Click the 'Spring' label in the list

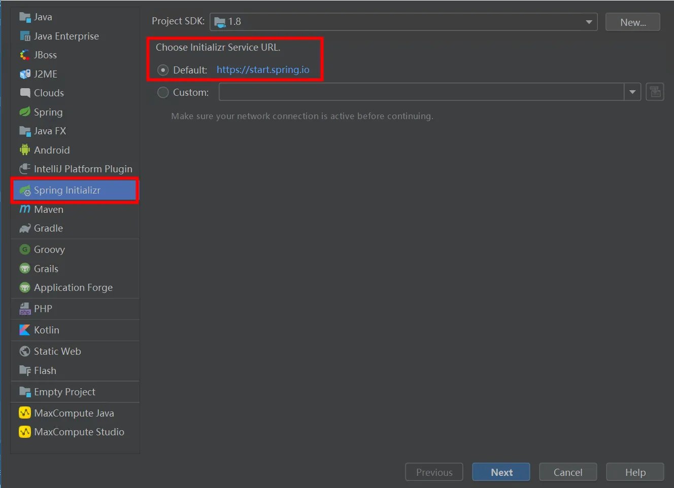[x=48, y=112]
